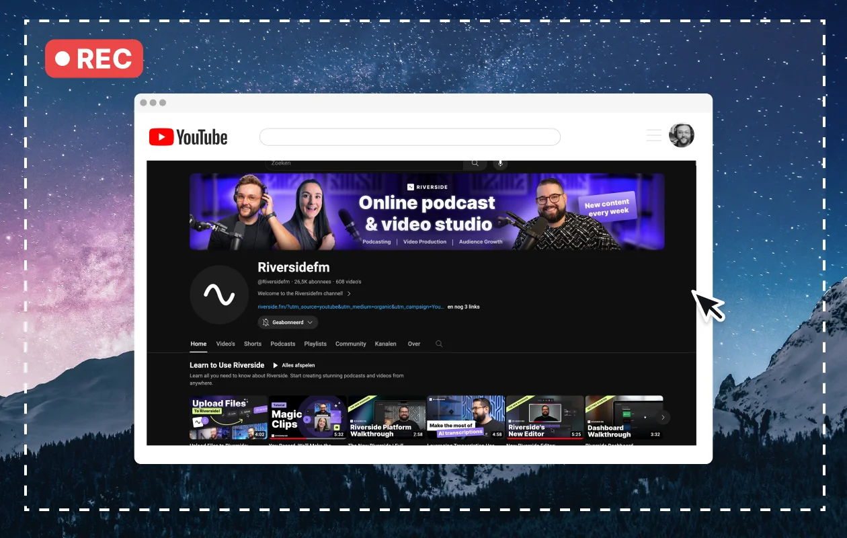Select the Podcasts tab
Viewport: 847px width, 538px height.
point(282,344)
